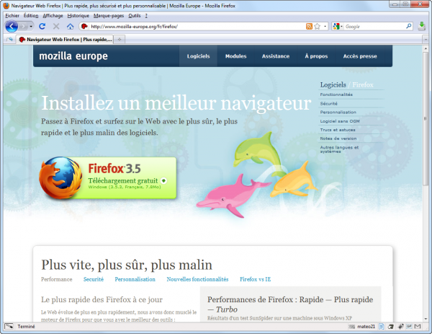Open the back/forward history dropdown arrow
The height and width of the screenshot is (334, 432).
click(x=31, y=27)
